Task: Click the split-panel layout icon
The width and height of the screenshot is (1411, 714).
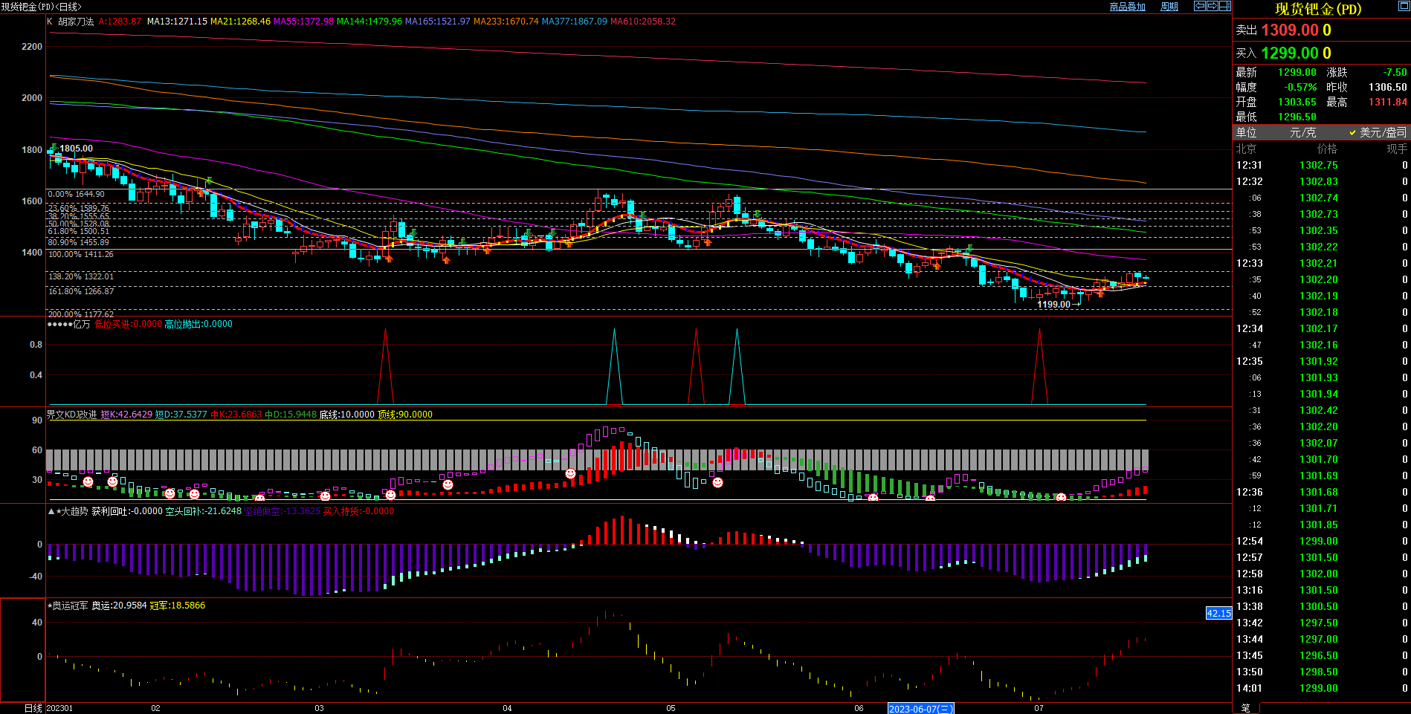Action: coord(1224,6)
